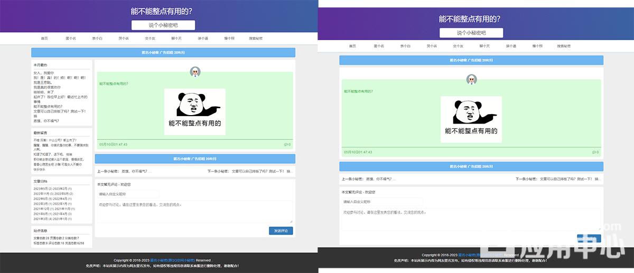Focus the custom nickname input in left page
The width and height of the screenshot is (634, 273).
[x=128, y=194]
